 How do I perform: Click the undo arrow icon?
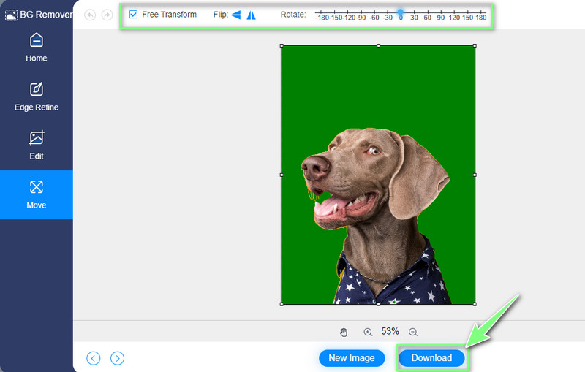(x=90, y=15)
